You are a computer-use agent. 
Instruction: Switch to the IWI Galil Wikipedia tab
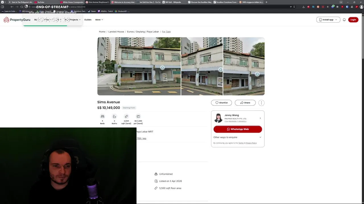tap(173, 2)
